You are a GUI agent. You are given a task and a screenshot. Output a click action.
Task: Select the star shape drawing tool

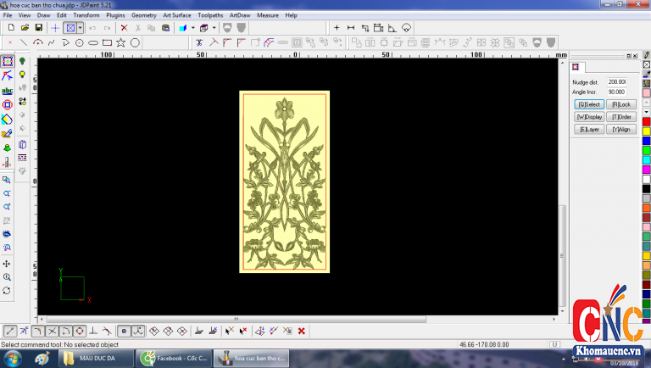coord(121,42)
